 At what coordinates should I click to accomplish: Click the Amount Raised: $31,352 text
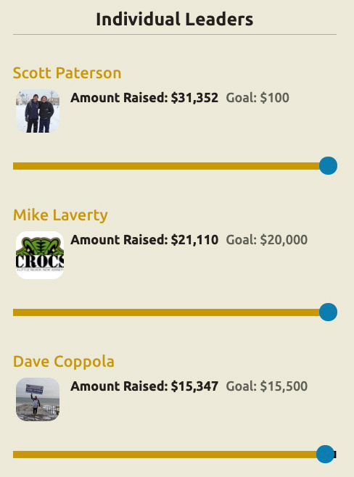pos(144,98)
